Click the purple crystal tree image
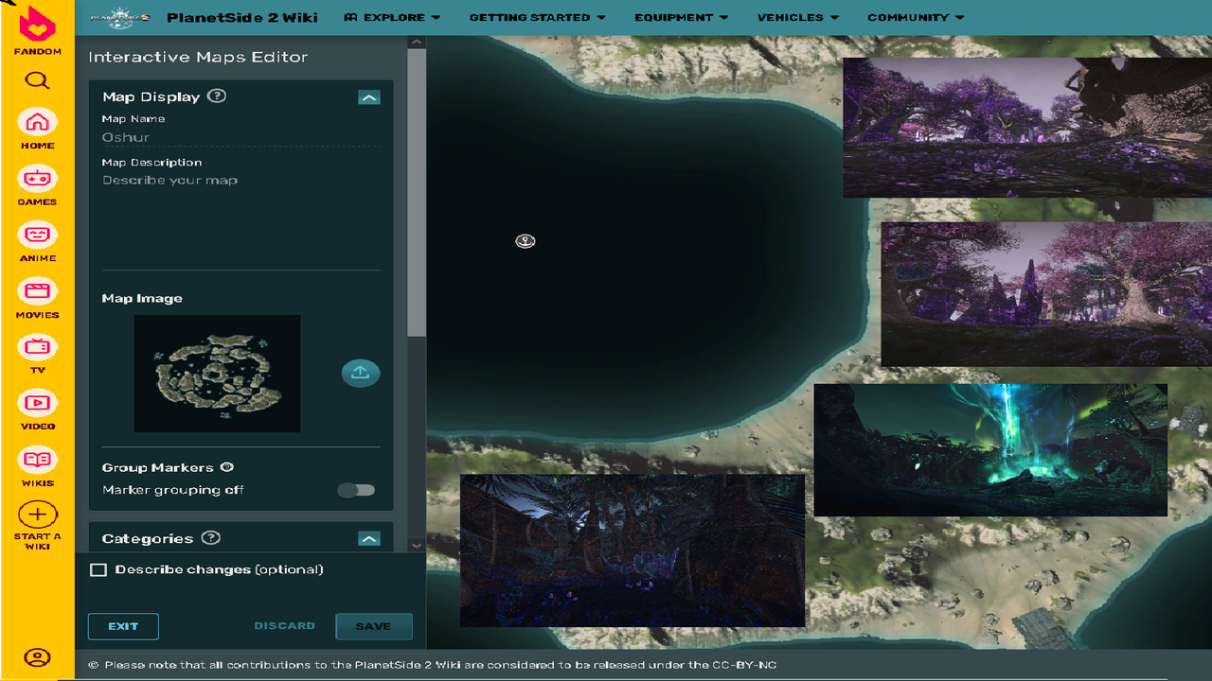Screen dimensions: 1212x681 (x=1046, y=294)
